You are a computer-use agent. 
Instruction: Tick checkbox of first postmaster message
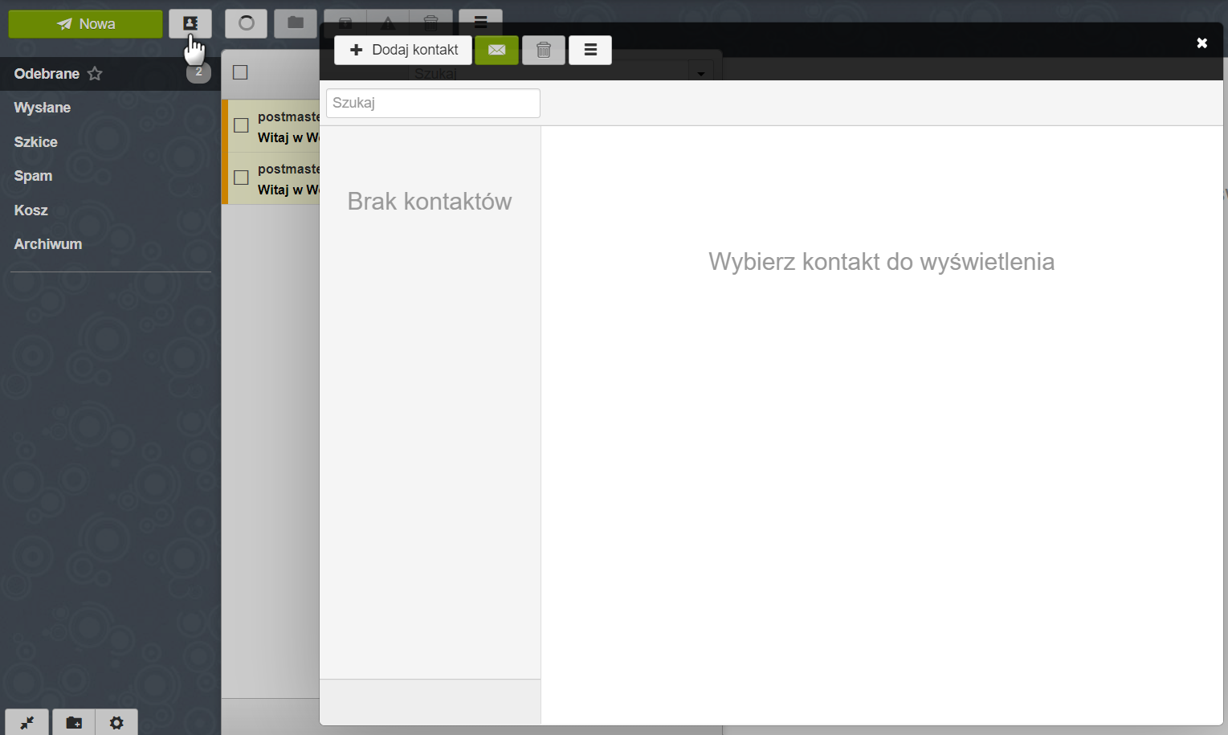[241, 125]
